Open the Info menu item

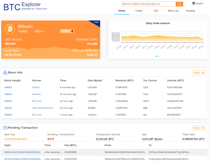coord(156,11)
